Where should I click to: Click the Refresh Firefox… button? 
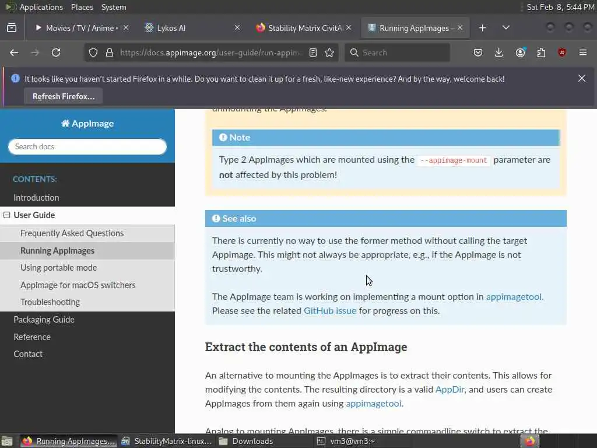pos(63,96)
